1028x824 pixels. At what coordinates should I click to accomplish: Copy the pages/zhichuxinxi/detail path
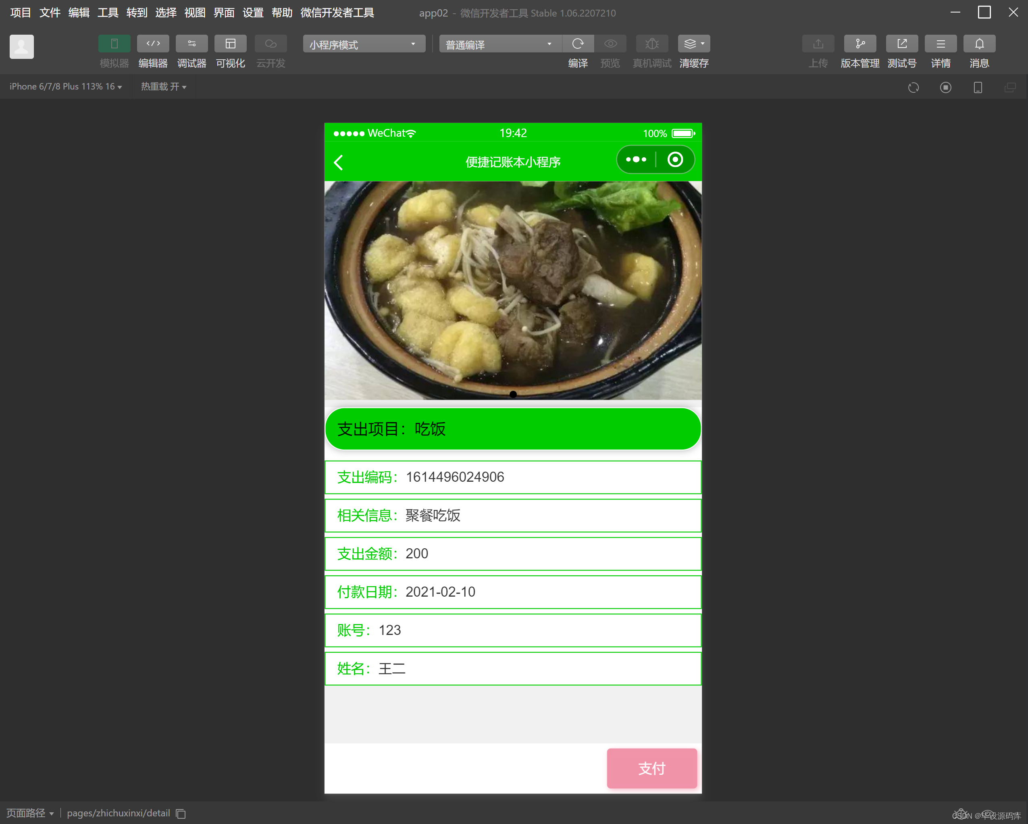[x=180, y=814]
